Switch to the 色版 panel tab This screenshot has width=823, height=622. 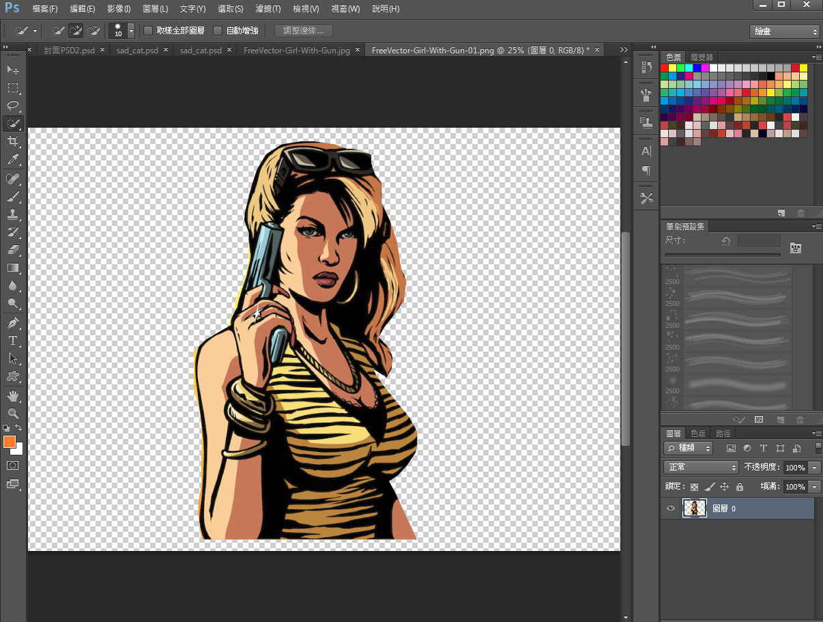[697, 433]
